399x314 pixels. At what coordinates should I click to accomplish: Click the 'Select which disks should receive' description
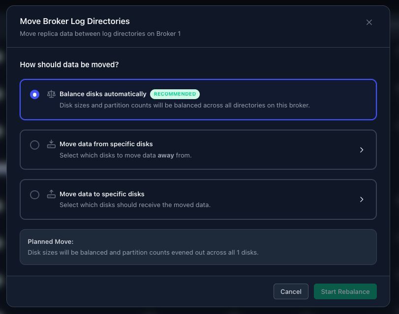click(135, 205)
